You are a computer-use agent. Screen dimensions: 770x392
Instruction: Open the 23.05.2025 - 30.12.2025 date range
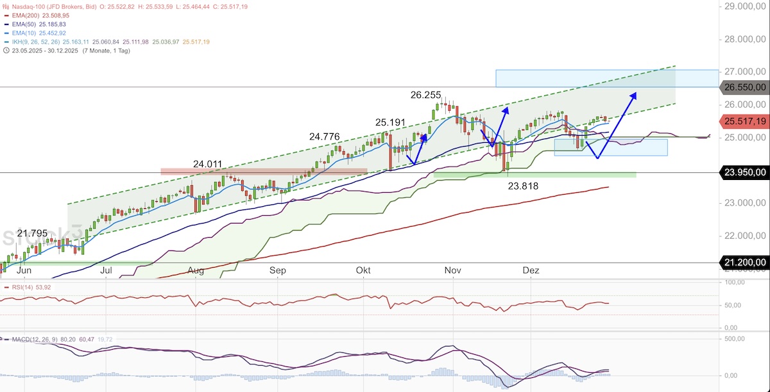click(46, 51)
